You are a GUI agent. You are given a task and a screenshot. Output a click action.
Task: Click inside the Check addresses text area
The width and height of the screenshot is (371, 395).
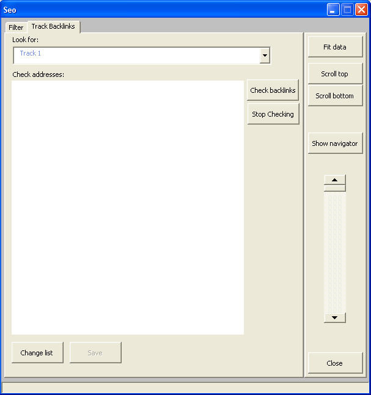[x=128, y=208]
